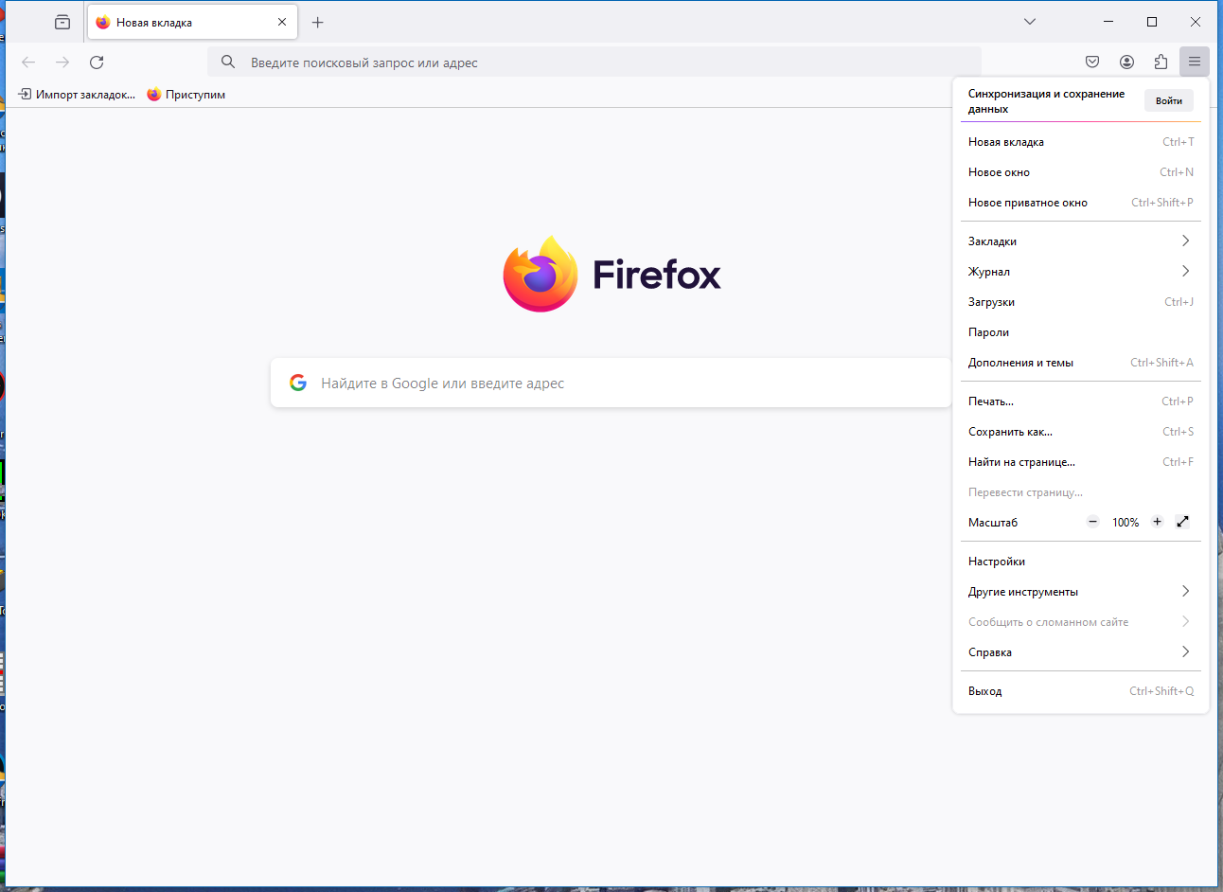Viewport: 1223px width, 892px height.
Task: Close the hamburger application menu button
Action: [x=1195, y=62]
